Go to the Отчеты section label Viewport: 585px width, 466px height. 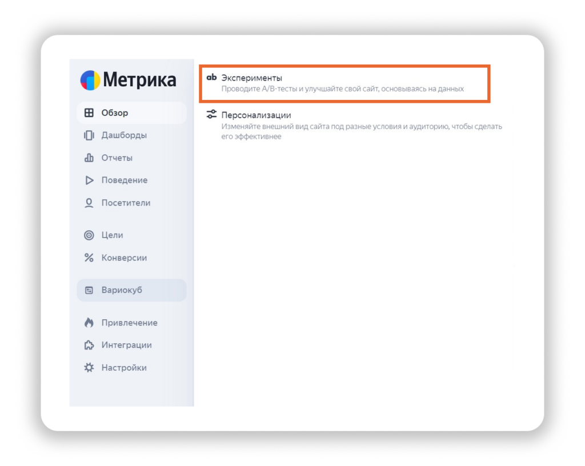click(117, 158)
